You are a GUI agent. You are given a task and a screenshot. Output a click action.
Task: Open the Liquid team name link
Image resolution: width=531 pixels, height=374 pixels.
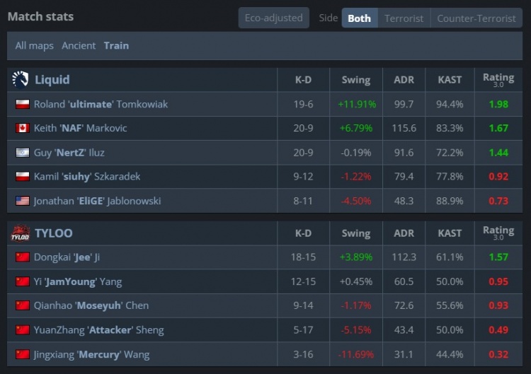tap(52, 80)
